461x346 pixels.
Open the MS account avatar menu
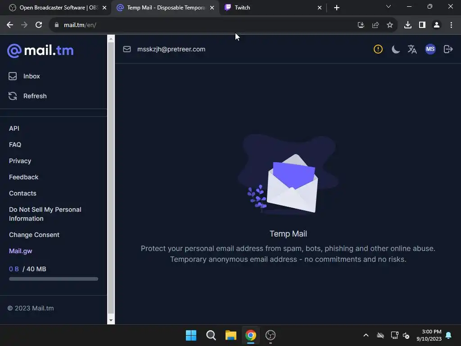point(430,49)
